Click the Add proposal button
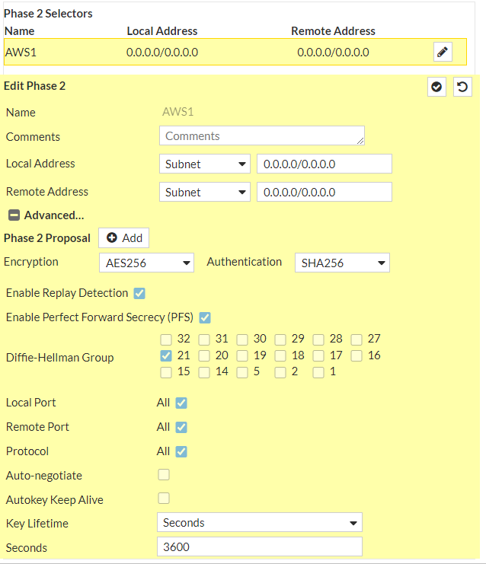The height and width of the screenshot is (564, 486). [x=124, y=238]
